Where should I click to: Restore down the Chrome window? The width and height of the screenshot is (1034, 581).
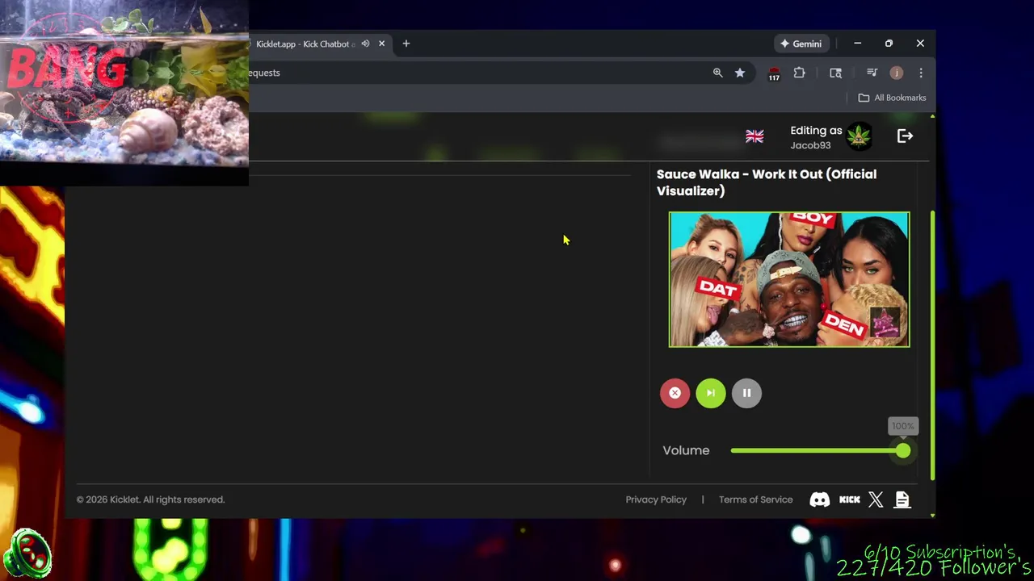pos(889,44)
